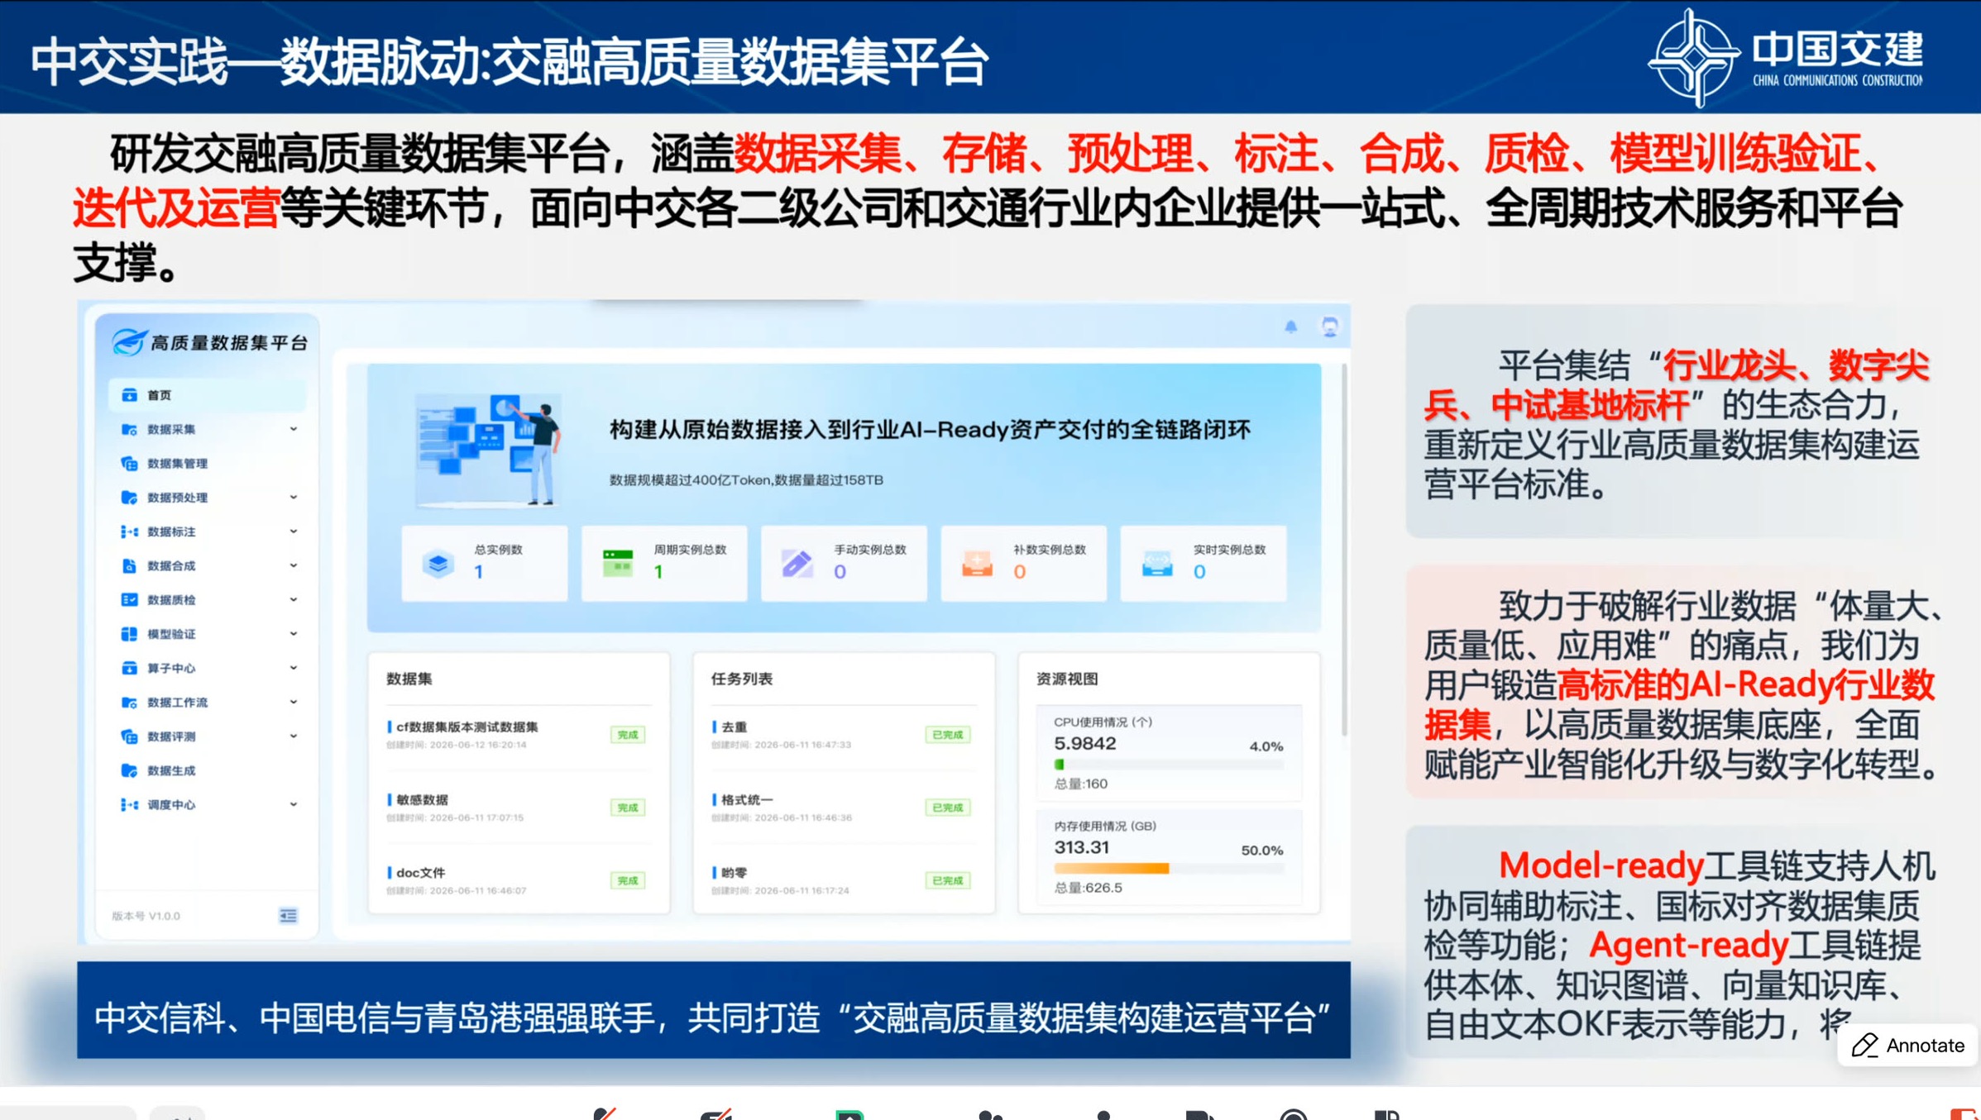Click the 数据工作流 sidebar icon

click(129, 703)
